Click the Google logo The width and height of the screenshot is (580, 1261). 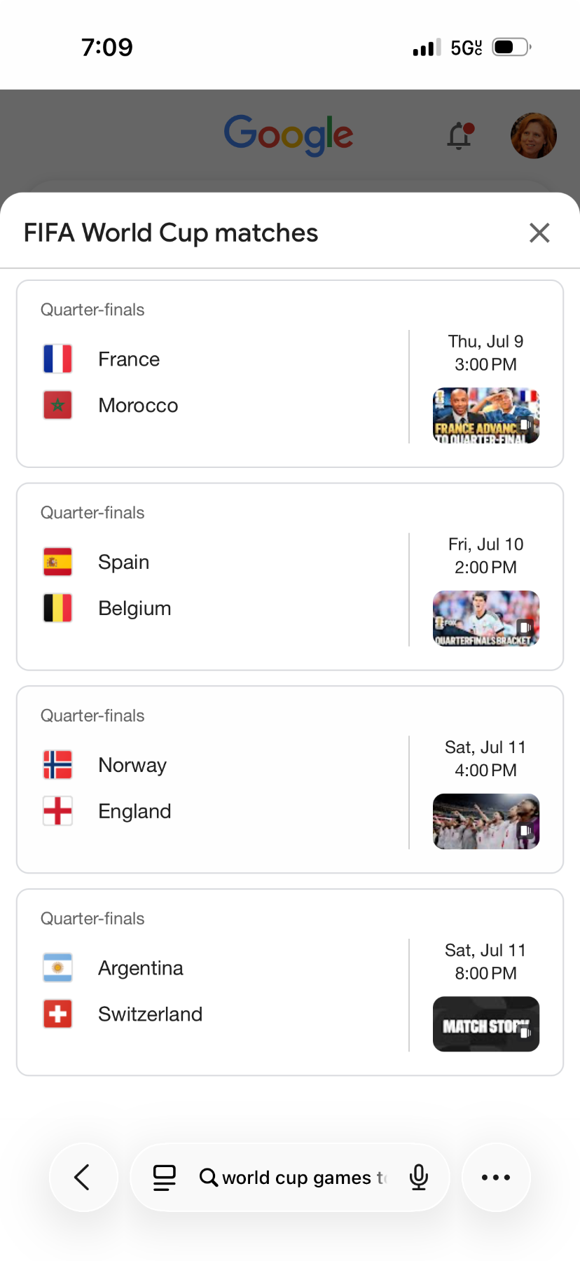click(x=289, y=135)
